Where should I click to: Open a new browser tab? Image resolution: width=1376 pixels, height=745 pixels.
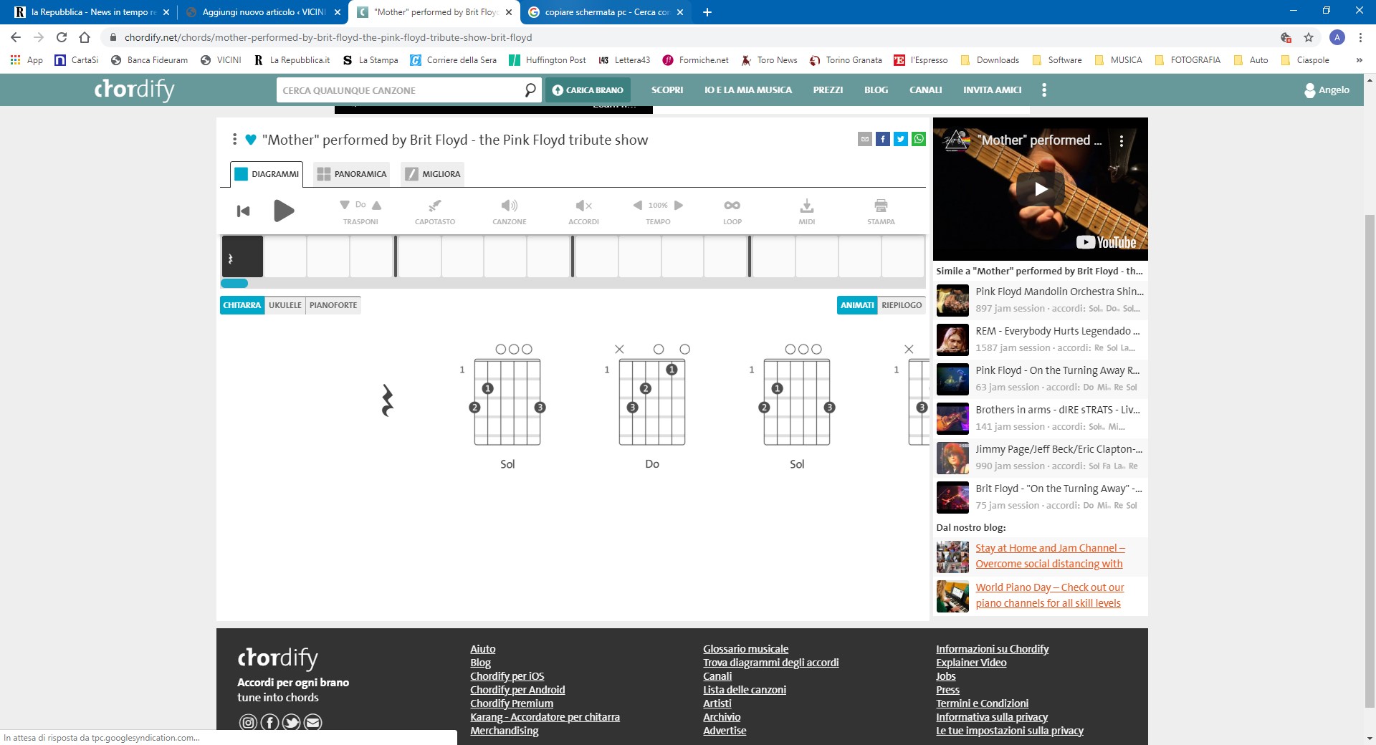pyautogui.click(x=707, y=12)
